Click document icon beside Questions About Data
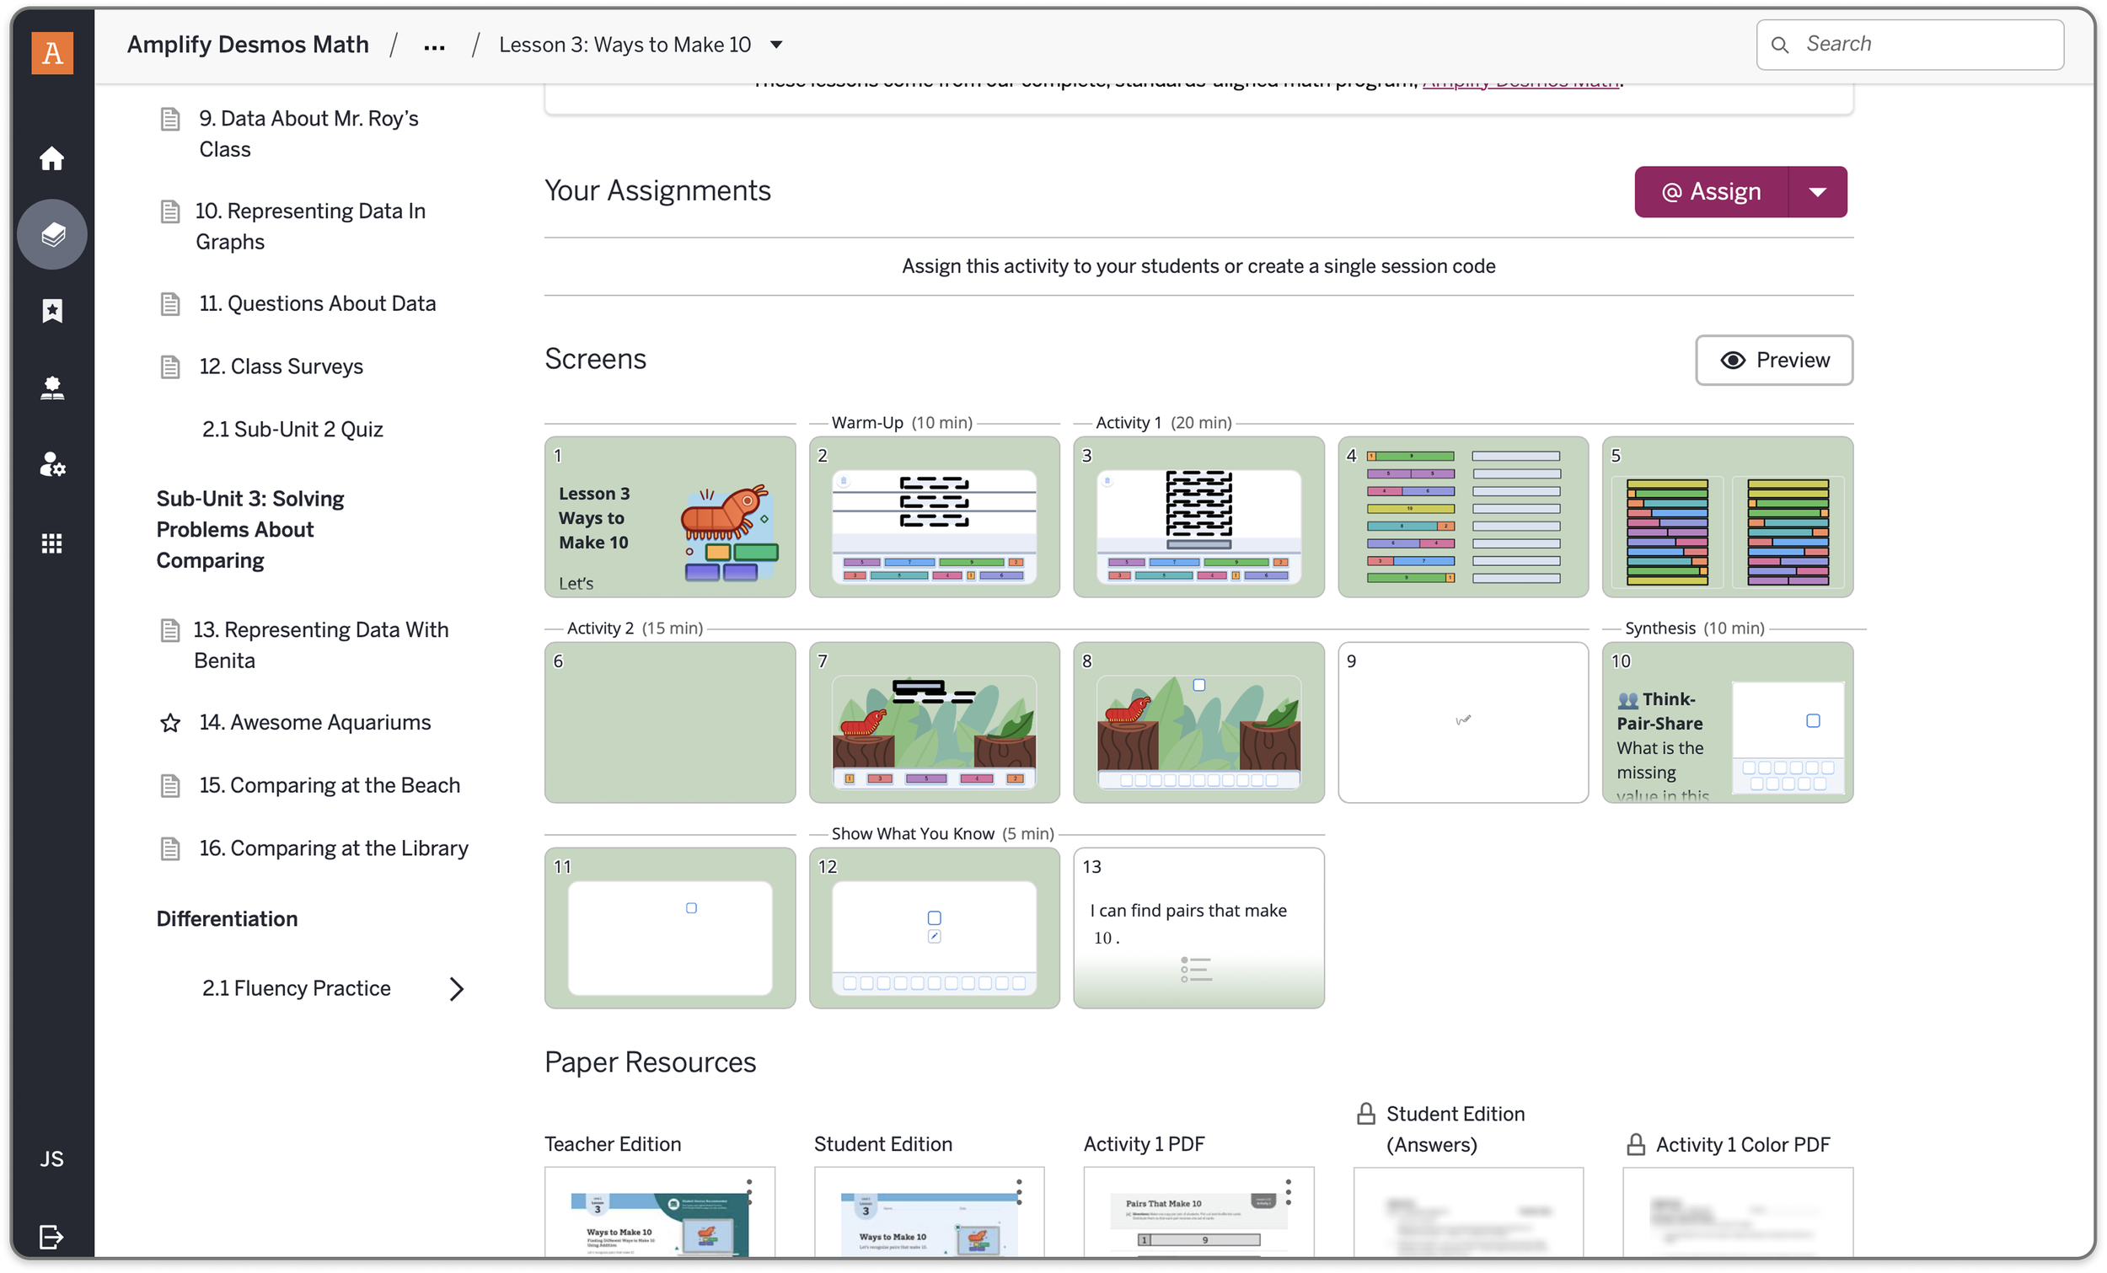 pos(170,304)
